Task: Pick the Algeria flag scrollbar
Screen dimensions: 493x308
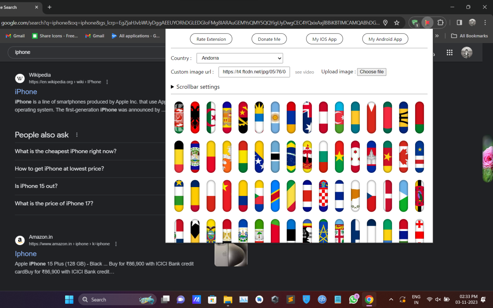Action: point(211,117)
